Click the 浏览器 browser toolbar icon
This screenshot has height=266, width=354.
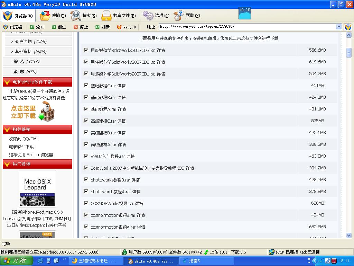tap(6, 27)
